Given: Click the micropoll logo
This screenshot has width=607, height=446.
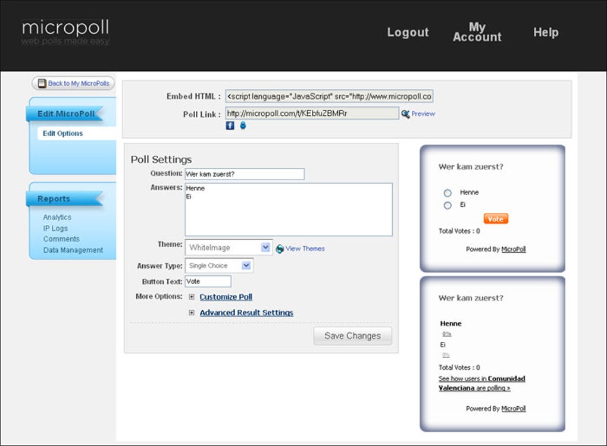Looking at the screenshot, I should (65, 33).
